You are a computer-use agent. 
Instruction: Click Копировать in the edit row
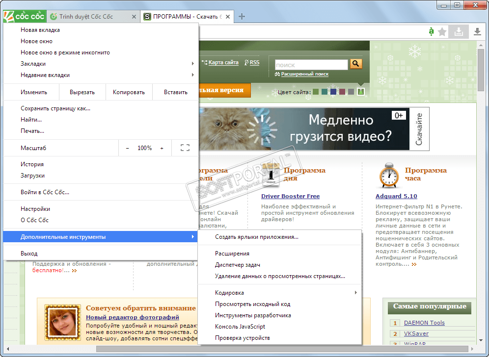pos(129,92)
